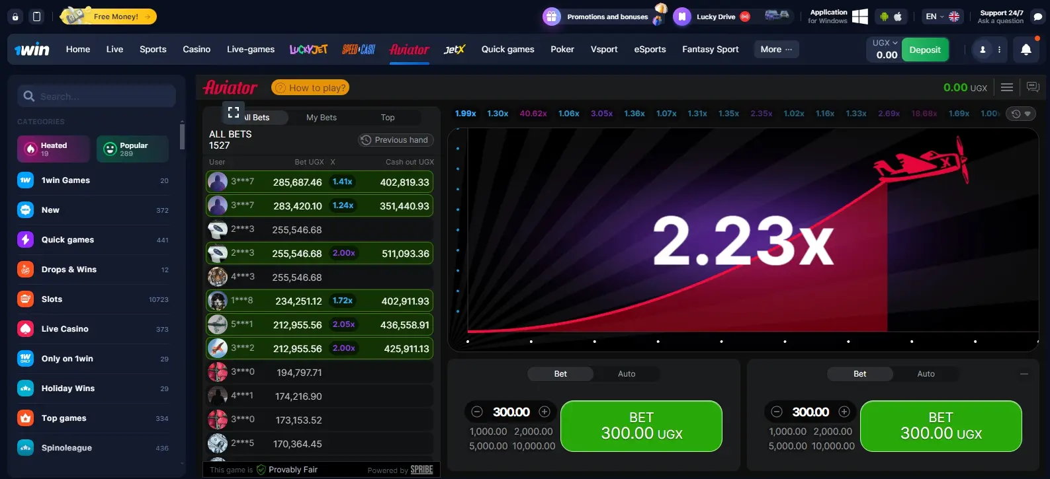Open Spinoleague category
The image size is (1050, 479).
pyautogui.click(x=93, y=448)
